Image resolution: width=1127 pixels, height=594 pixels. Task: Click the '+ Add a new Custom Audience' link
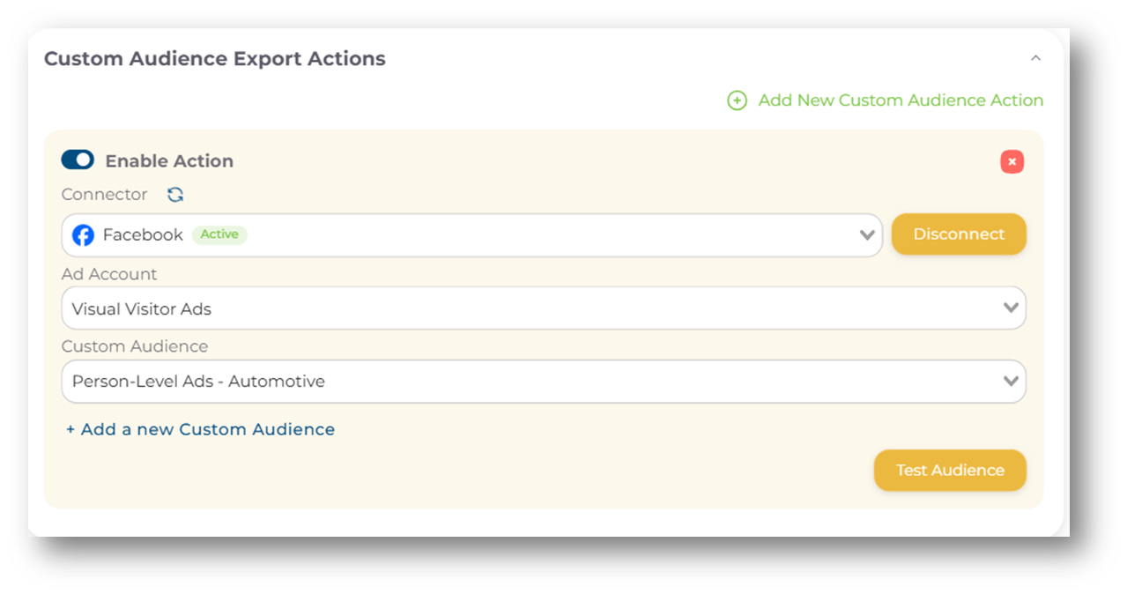point(200,430)
